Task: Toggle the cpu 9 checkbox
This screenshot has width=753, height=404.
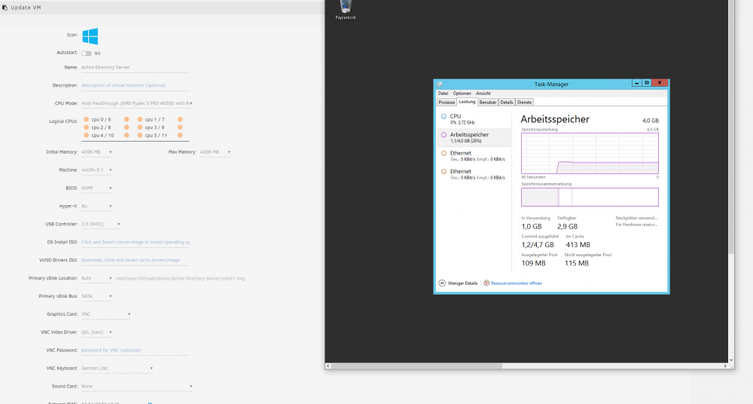Action: point(180,127)
